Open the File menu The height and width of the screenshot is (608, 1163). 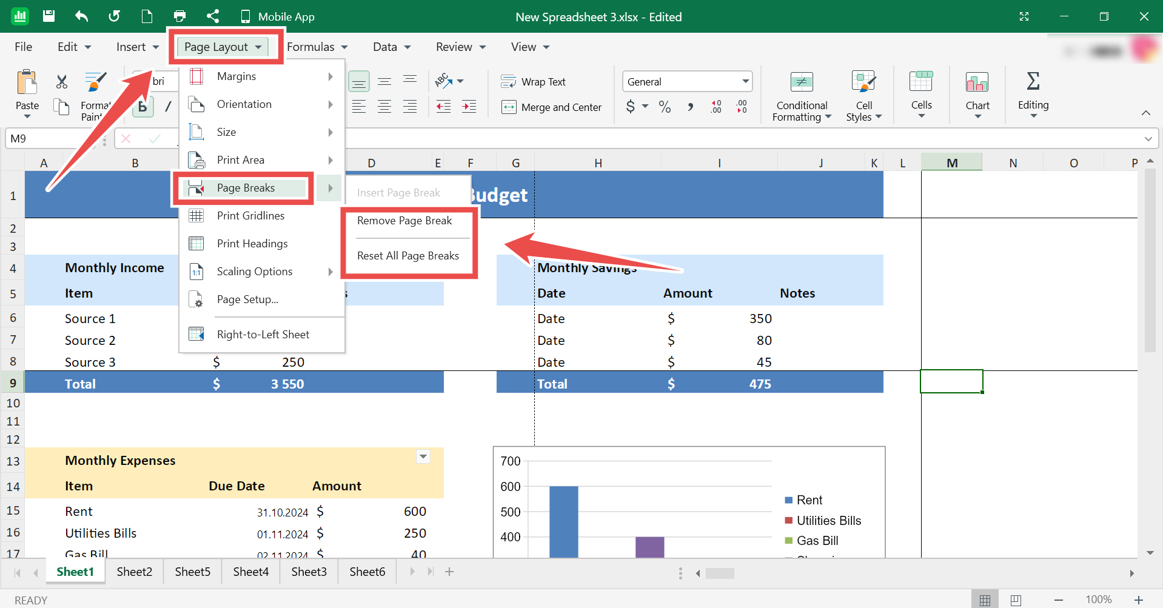(24, 47)
